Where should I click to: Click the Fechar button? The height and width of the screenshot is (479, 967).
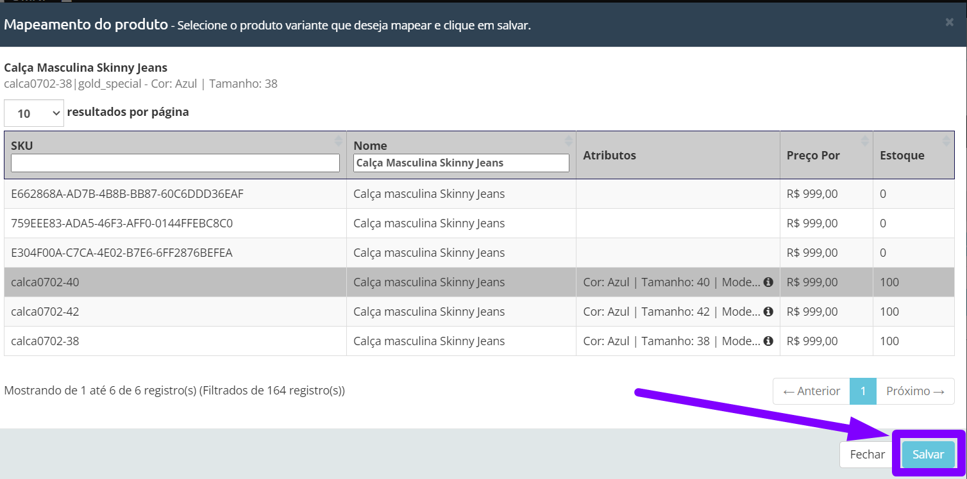click(x=867, y=454)
